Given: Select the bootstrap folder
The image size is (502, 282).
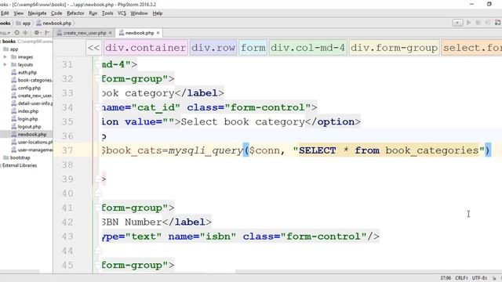Looking at the screenshot, I should click(16, 157).
